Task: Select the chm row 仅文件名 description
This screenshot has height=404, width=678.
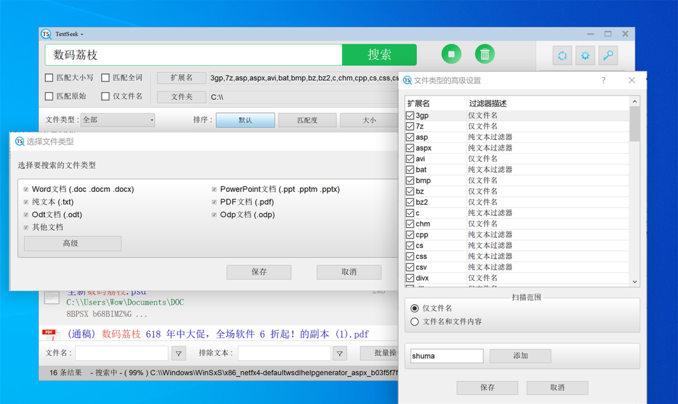Action: 483,224
